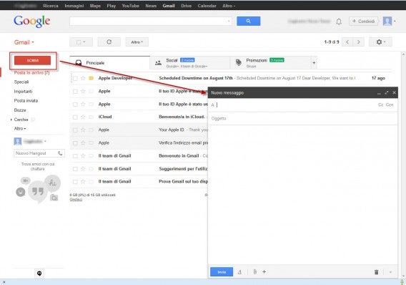The image size is (406, 285).
Task: Expand the Altro dropdown in top bar
Action: tap(229, 6)
